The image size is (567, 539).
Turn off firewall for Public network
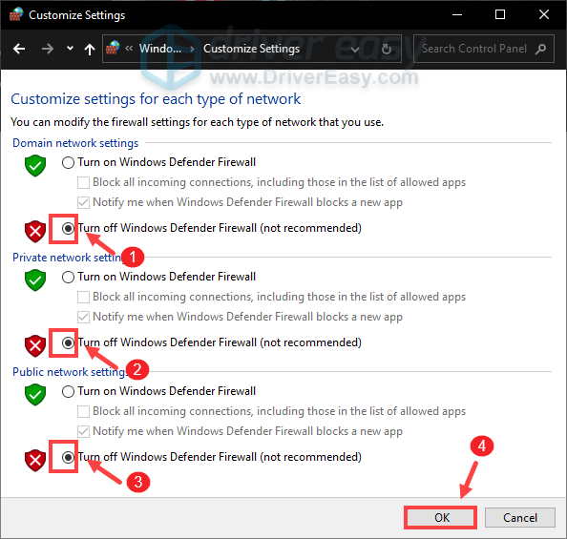[x=68, y=457]
